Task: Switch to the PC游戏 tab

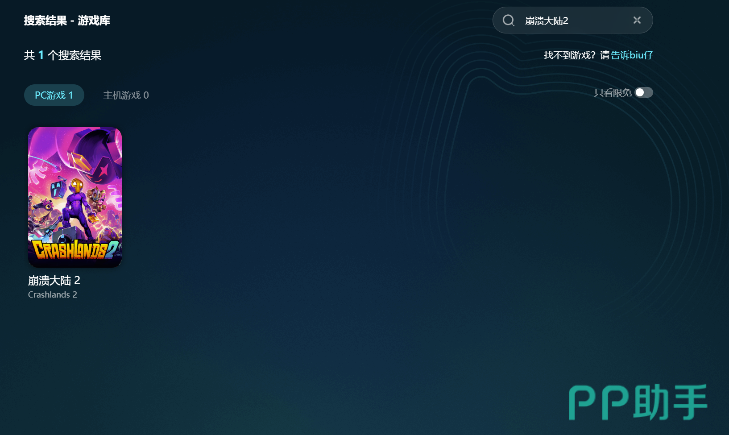Action: [x=54, y=95]
